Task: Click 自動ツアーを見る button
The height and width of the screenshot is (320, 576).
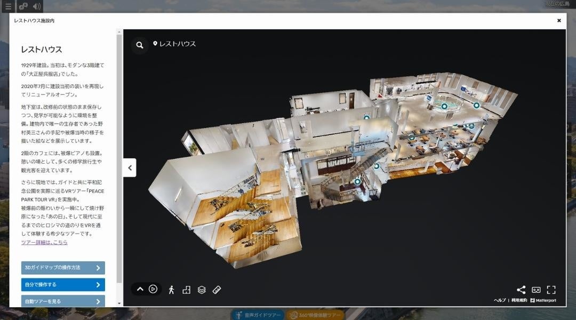Action: click(x=63, y=301)
